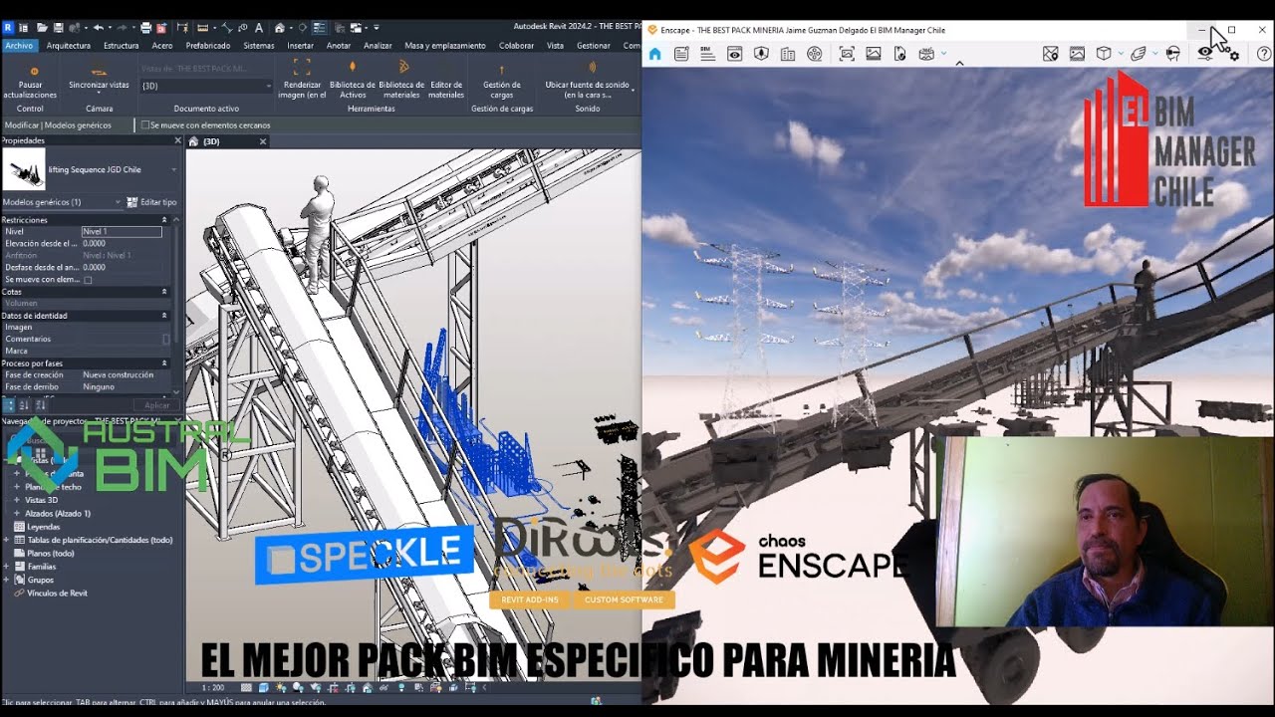Click the Revit Save icon

pos(59,27)
